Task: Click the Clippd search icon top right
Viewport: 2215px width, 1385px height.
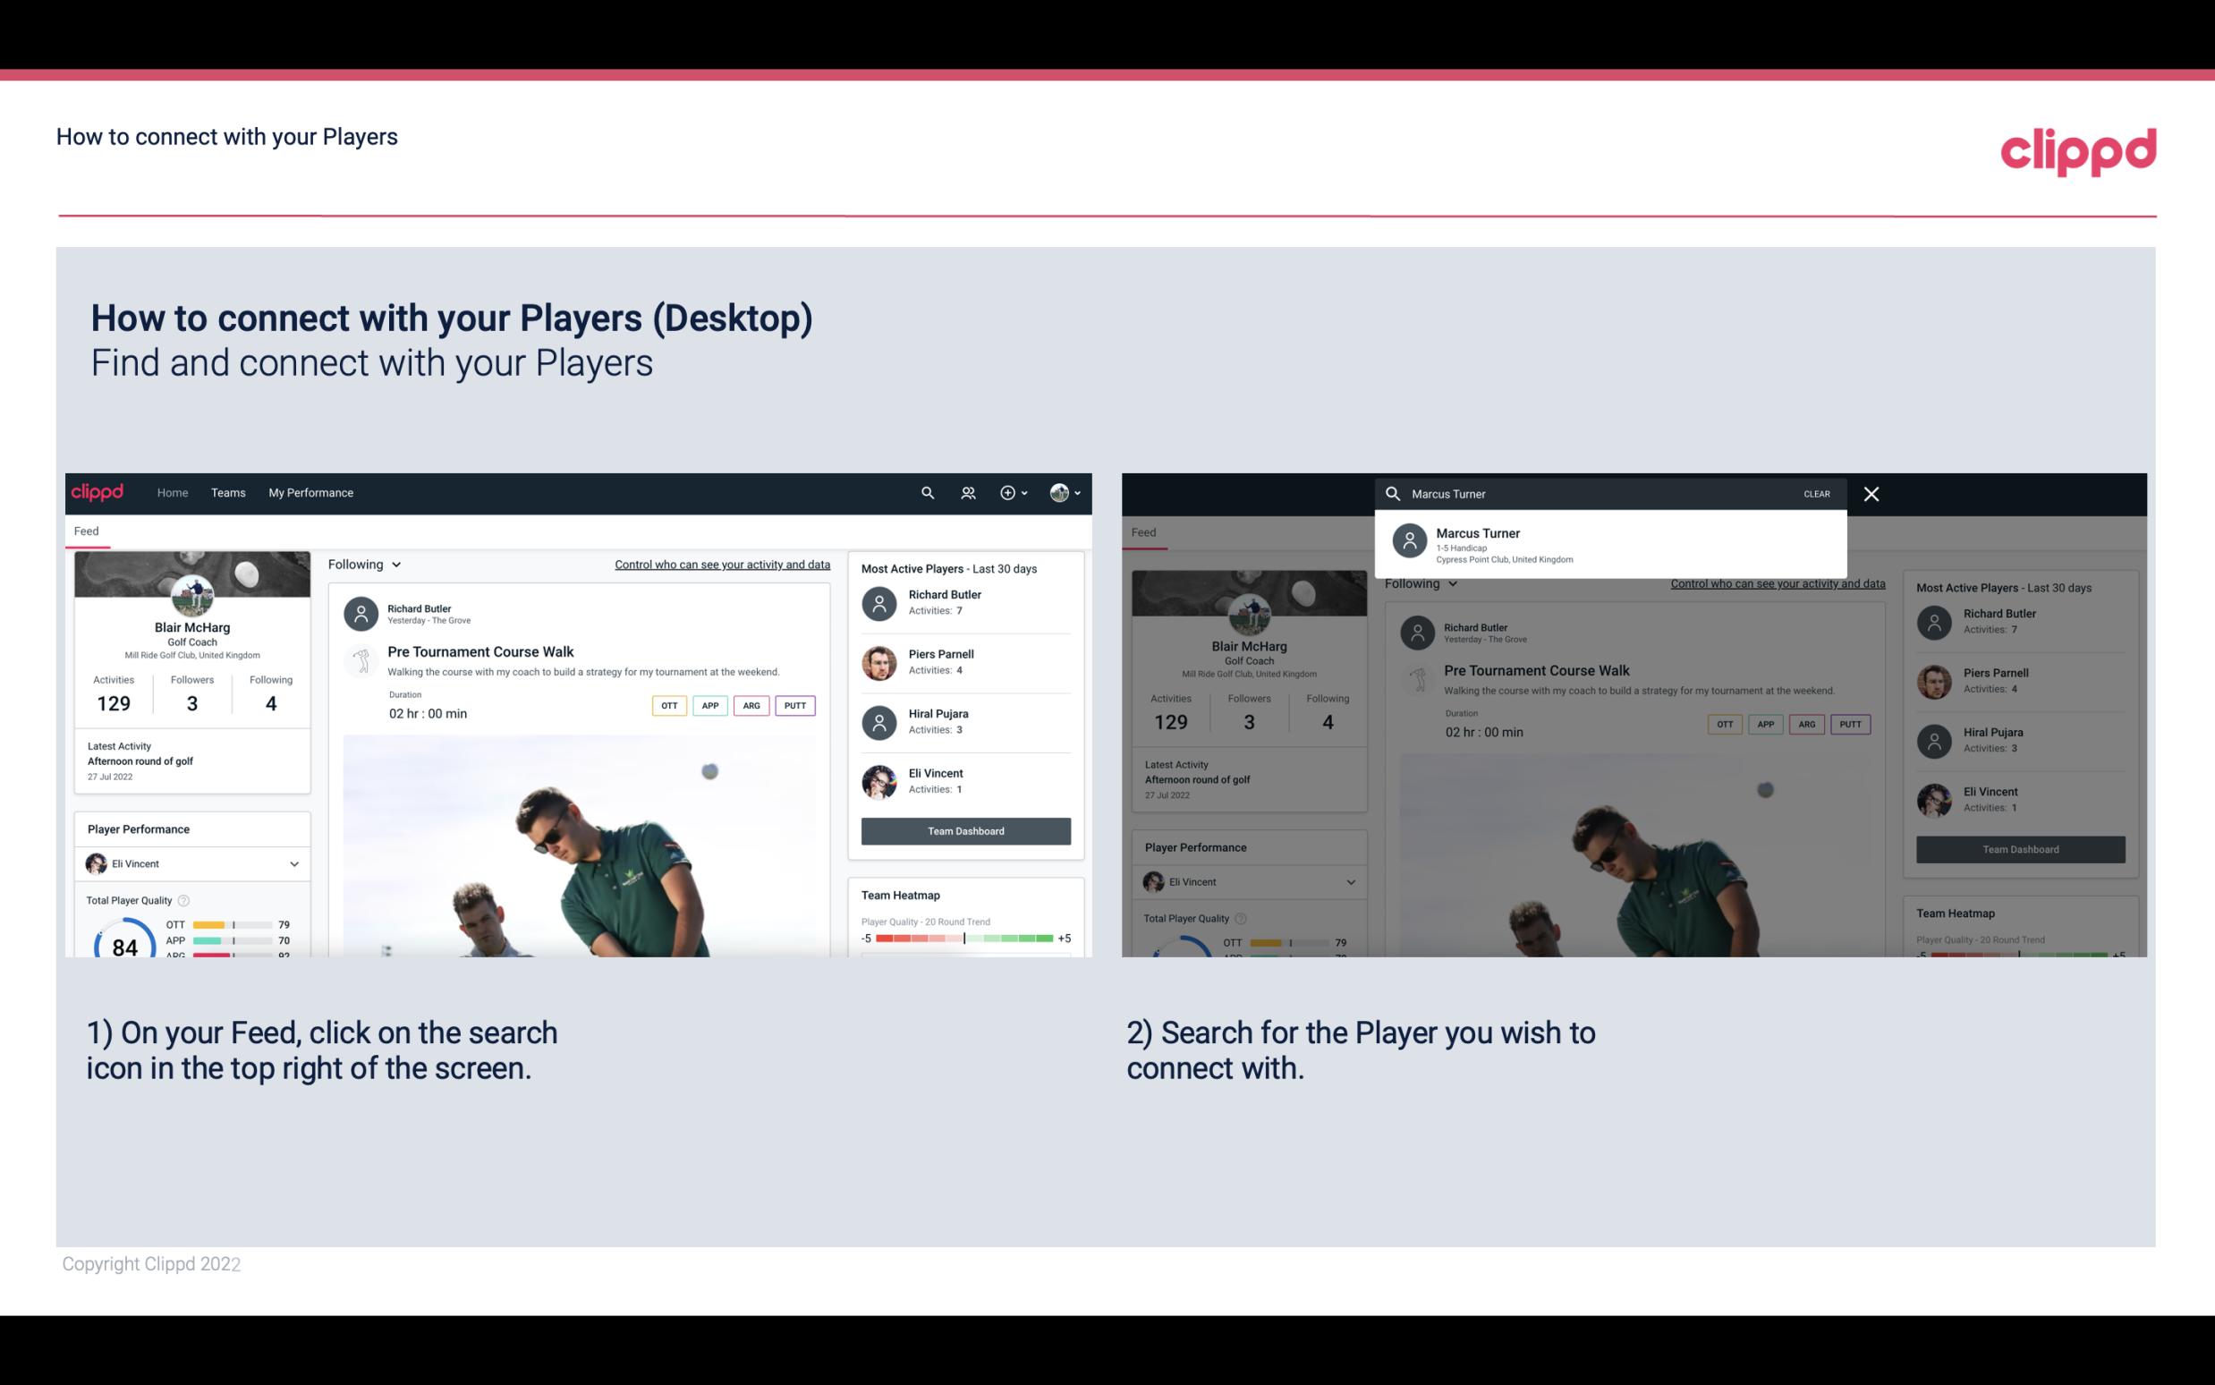Action: click(925, 493)
